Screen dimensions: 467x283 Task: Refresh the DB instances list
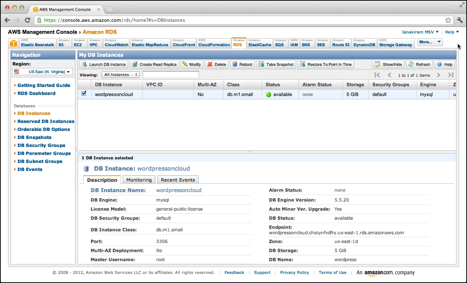point(419,64)
